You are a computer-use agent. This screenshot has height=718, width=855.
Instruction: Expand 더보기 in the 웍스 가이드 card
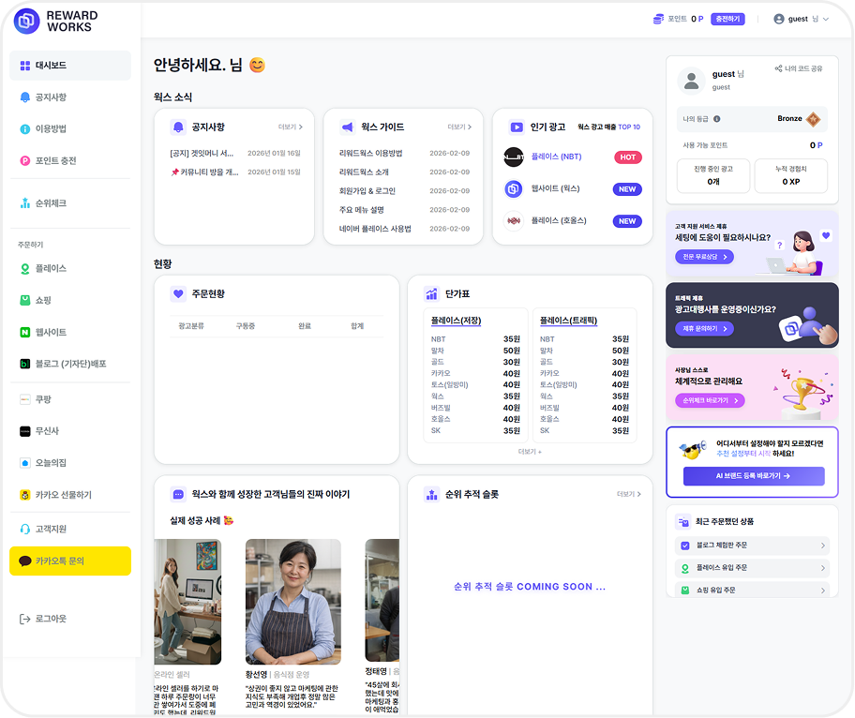(x=458, y=127)
